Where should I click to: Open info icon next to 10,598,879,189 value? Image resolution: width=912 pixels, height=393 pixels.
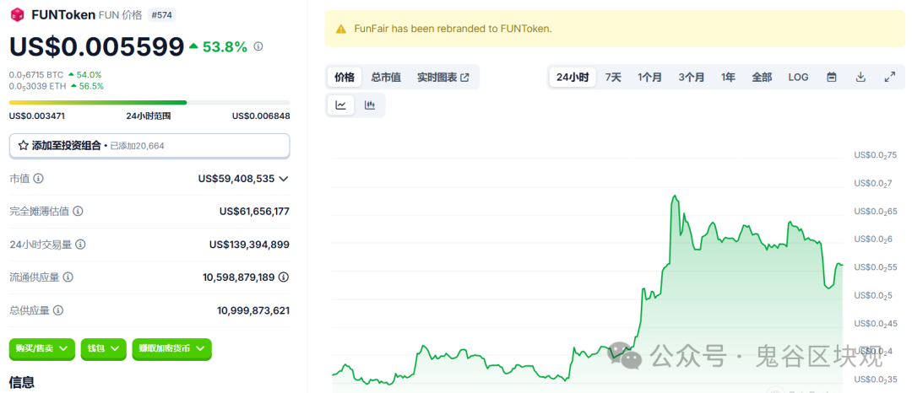coord(283,277)
